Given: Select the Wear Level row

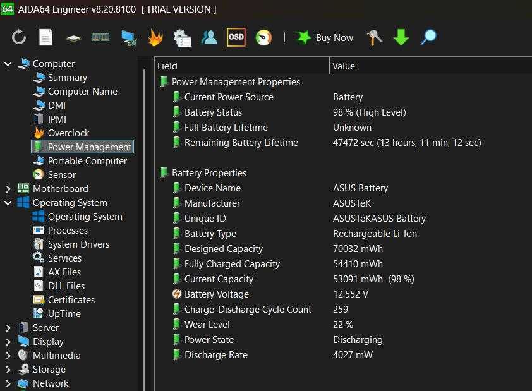Looking at the screenshot, I should pos(343,325).
